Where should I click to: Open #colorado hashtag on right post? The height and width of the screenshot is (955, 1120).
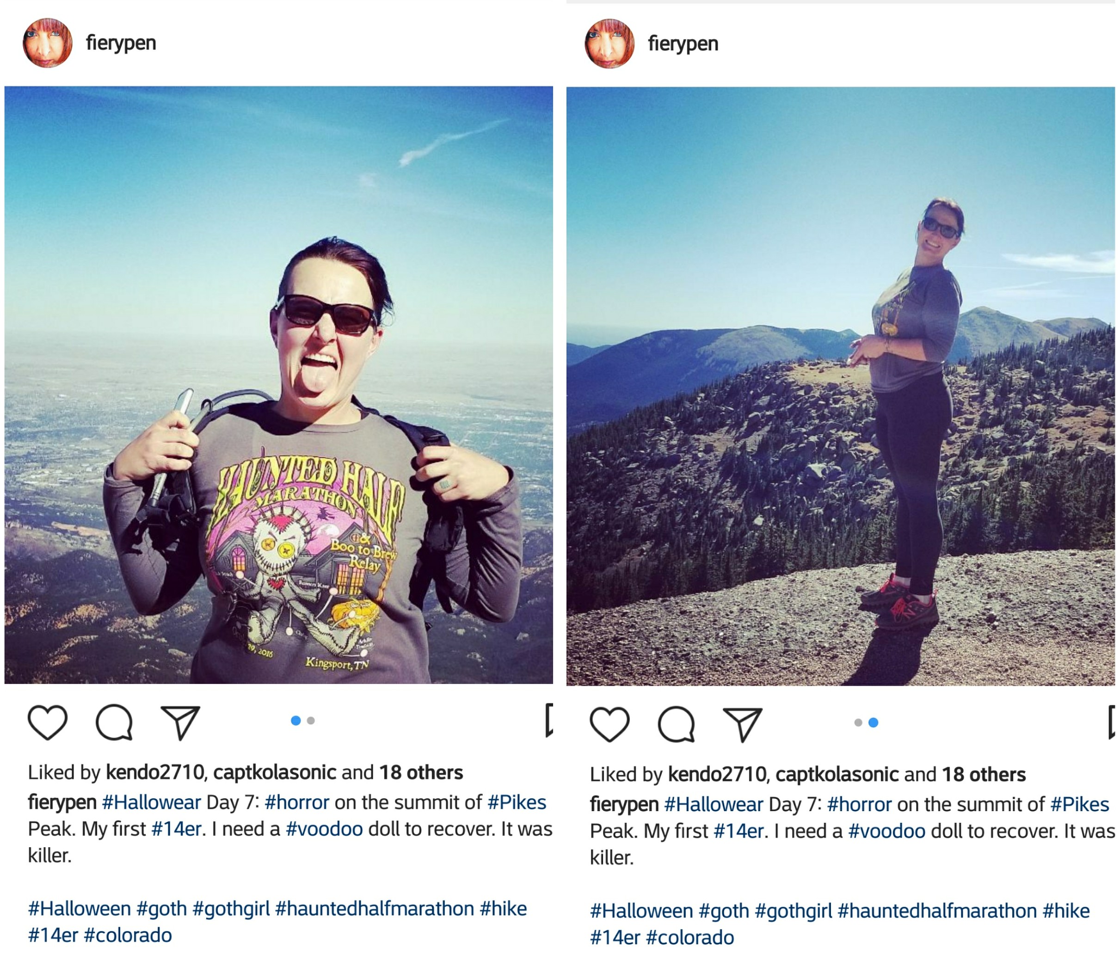(x=690, y=937)
